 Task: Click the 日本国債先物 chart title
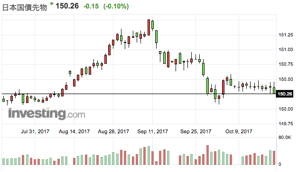click(x=25, y=7)
